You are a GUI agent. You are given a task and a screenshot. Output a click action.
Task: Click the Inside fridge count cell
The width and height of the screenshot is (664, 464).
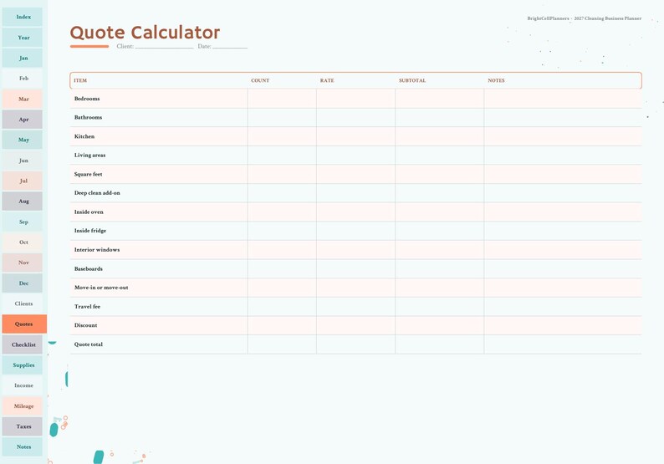tap(282, 230)
